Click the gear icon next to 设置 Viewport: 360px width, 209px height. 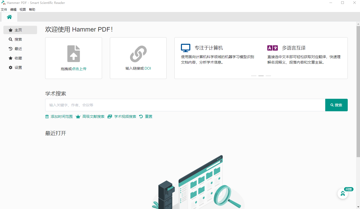tap(10, 67)
